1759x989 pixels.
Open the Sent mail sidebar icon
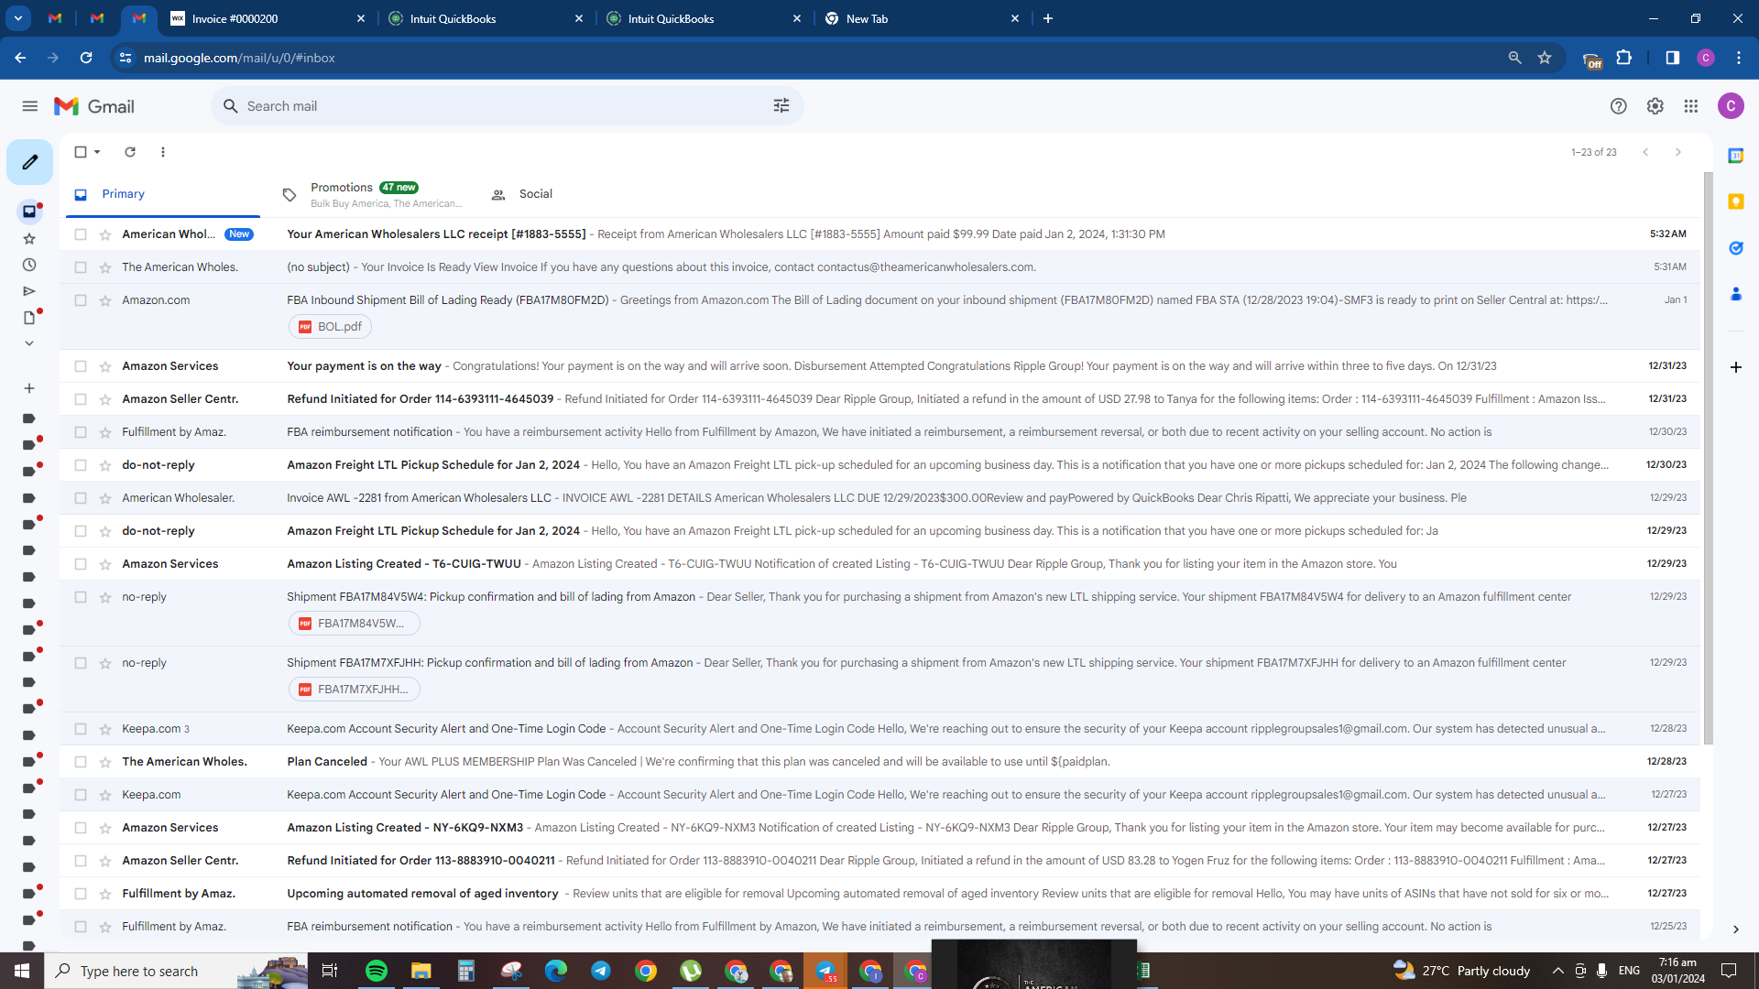point(29,291)
